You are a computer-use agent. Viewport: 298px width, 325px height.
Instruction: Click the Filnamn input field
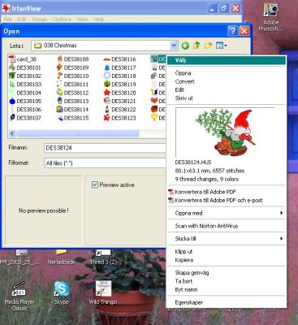pos(105,148)
